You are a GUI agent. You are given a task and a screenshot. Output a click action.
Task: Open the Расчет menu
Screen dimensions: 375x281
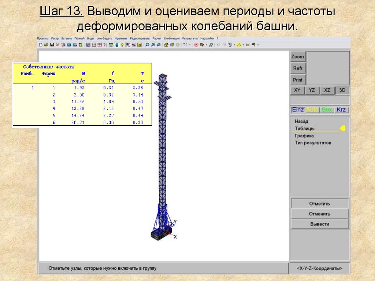157,38
